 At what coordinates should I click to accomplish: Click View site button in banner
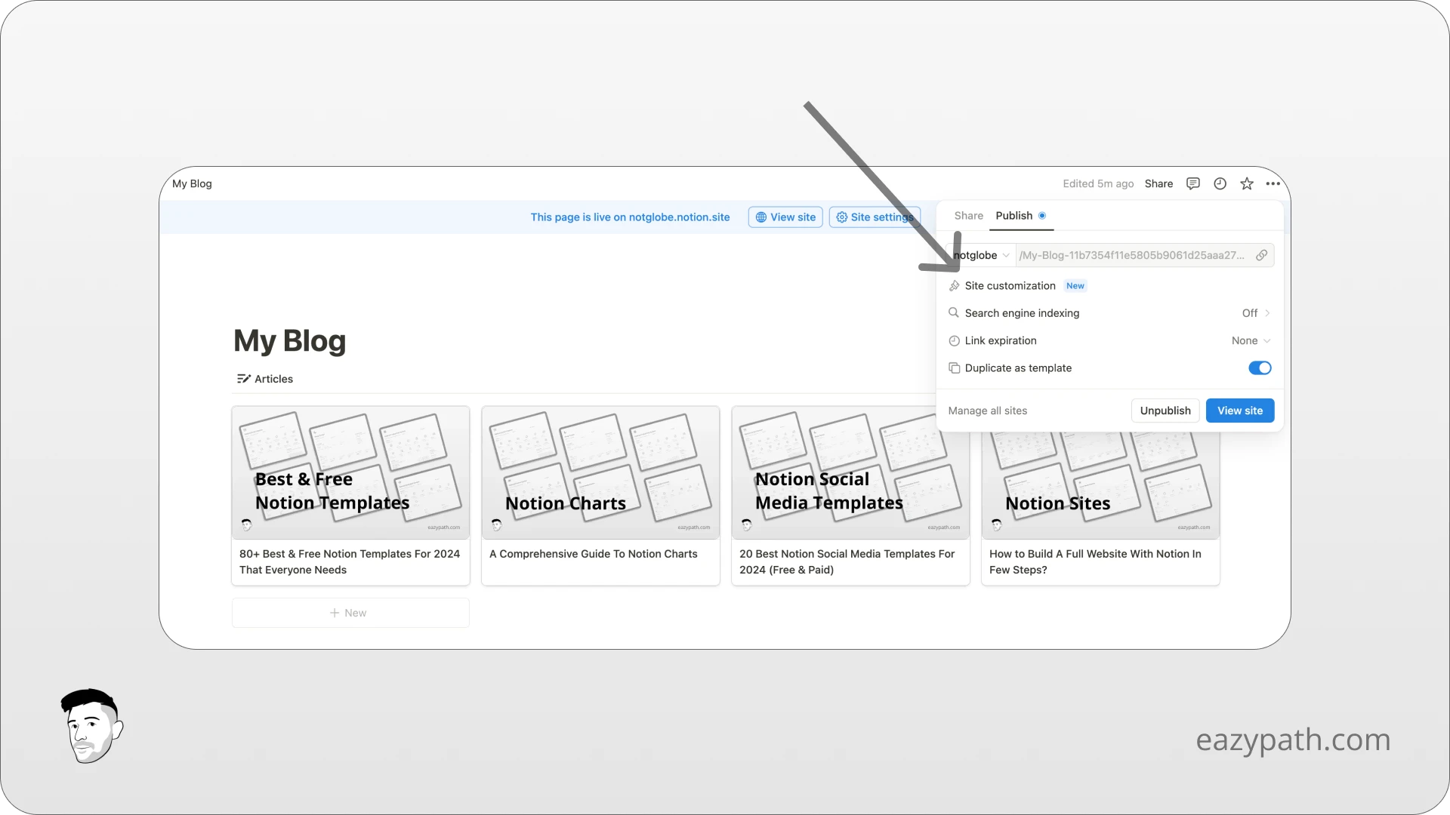point(785,217)
